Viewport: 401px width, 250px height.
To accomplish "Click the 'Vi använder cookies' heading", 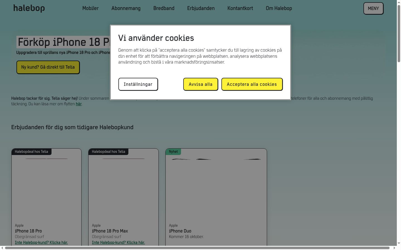I will [x=156, y=38].
